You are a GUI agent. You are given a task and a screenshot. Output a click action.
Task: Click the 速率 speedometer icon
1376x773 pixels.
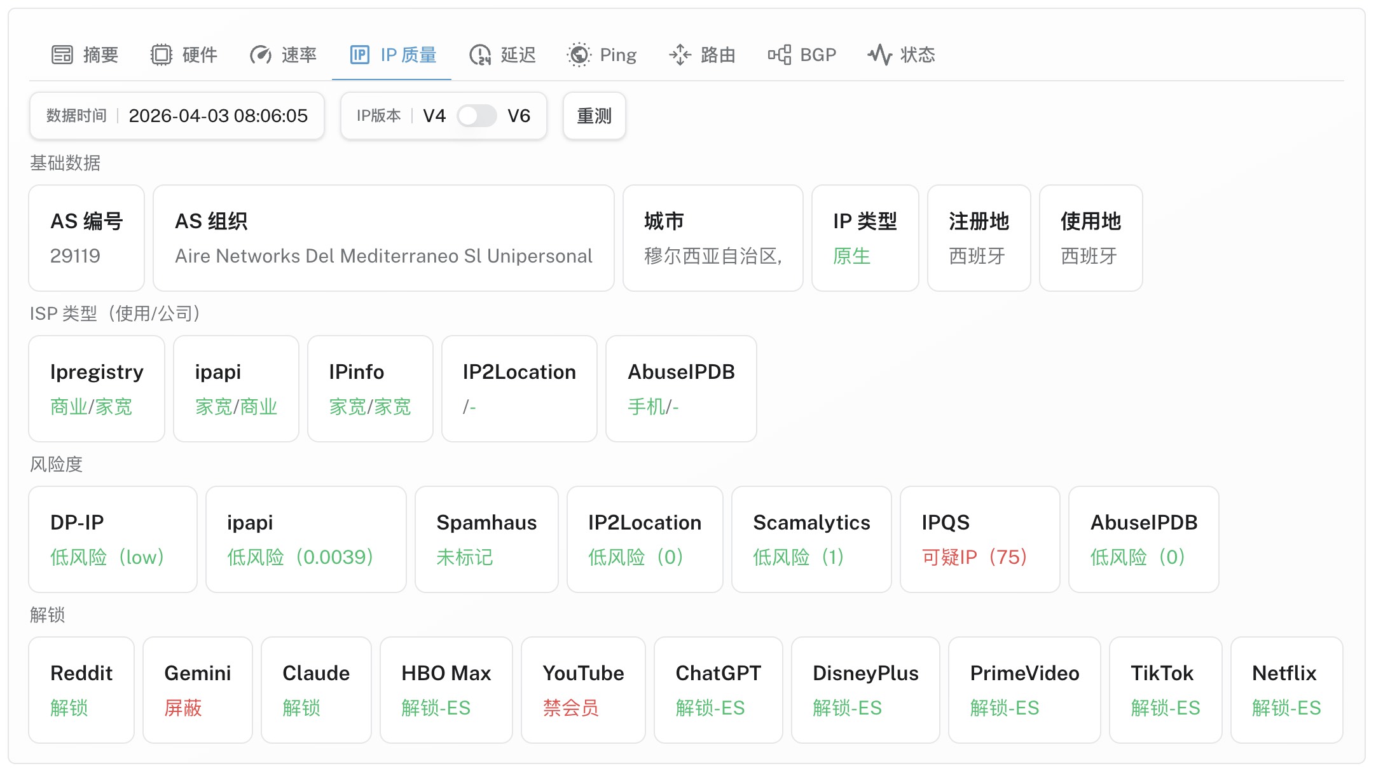(261, 55)
